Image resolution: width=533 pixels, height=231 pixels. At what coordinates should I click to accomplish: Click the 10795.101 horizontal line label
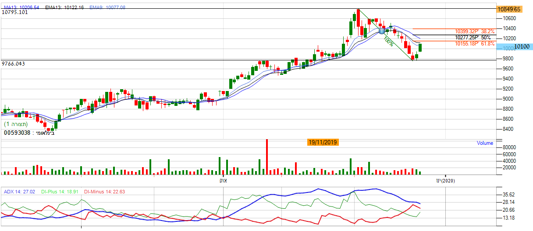[15, 12]
